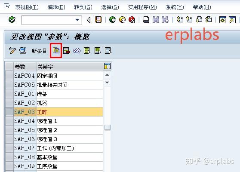Click the 新条目 button
The height and width of the screenshot is (172, 240).
click(x=39, y=51)
